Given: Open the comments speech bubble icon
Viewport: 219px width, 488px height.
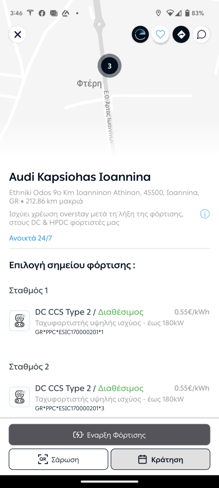Looking at the screenshot, I should 201,34.
